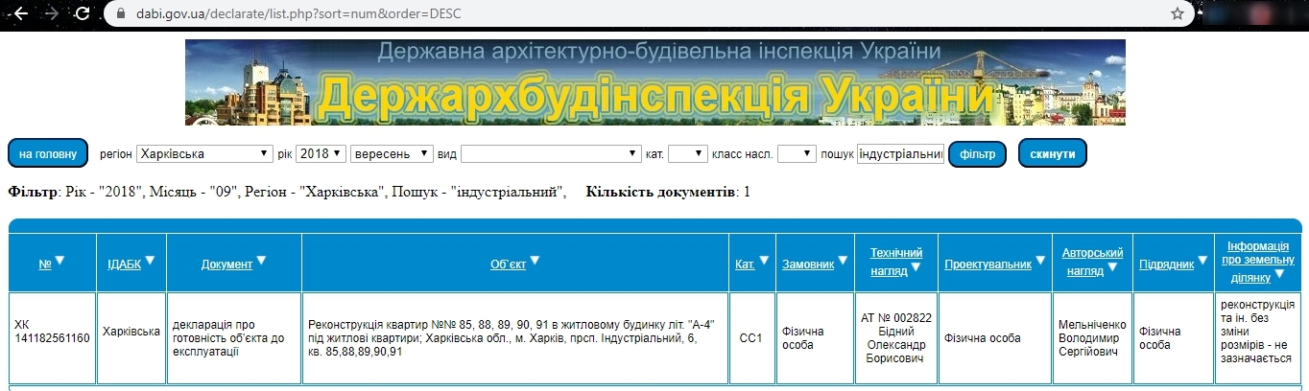Select the Проектувальник cell 'Фізична особа'

point(995,338)
